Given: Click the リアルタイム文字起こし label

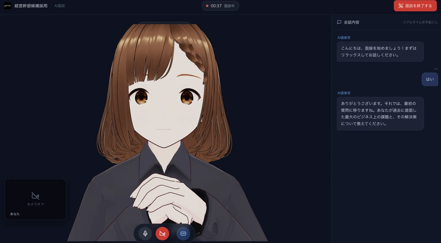Looking at the screenshot, I should pyautogui.click(x=420, y=22).
